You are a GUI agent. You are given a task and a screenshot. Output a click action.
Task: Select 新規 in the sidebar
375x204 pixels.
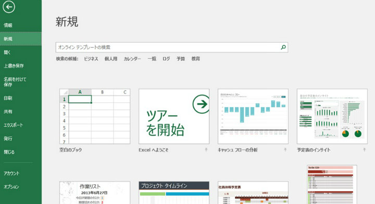tap(21, 39)
